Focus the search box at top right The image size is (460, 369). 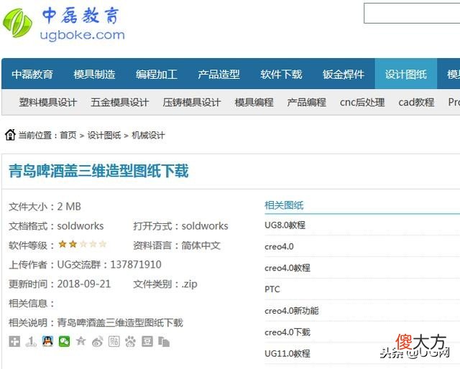(x=412, y=13)
